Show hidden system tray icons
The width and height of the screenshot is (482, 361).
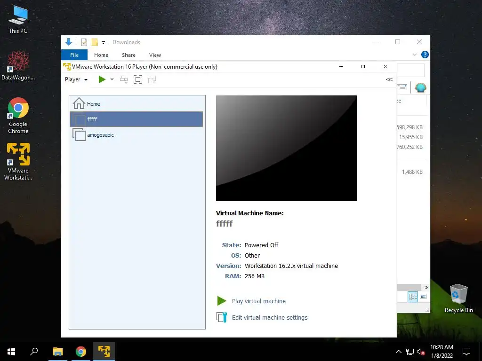(x=398, y=352)
